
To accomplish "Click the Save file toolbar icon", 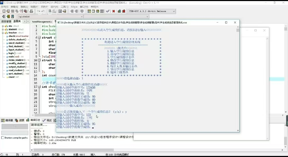I will click(12, 11).
